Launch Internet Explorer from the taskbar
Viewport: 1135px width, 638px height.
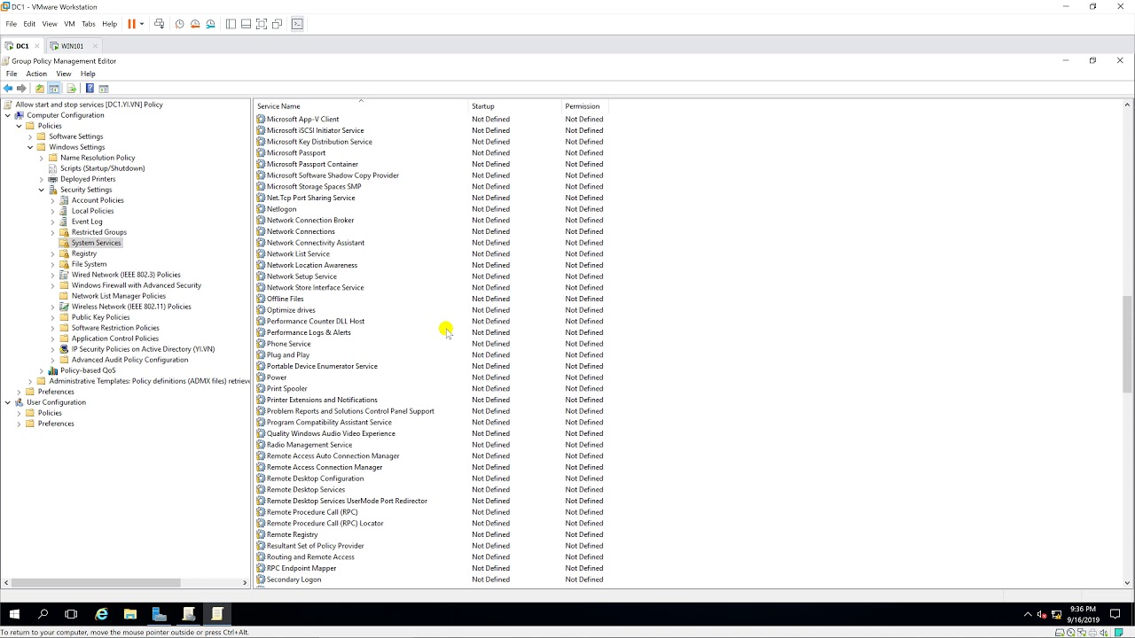[102, 614]
